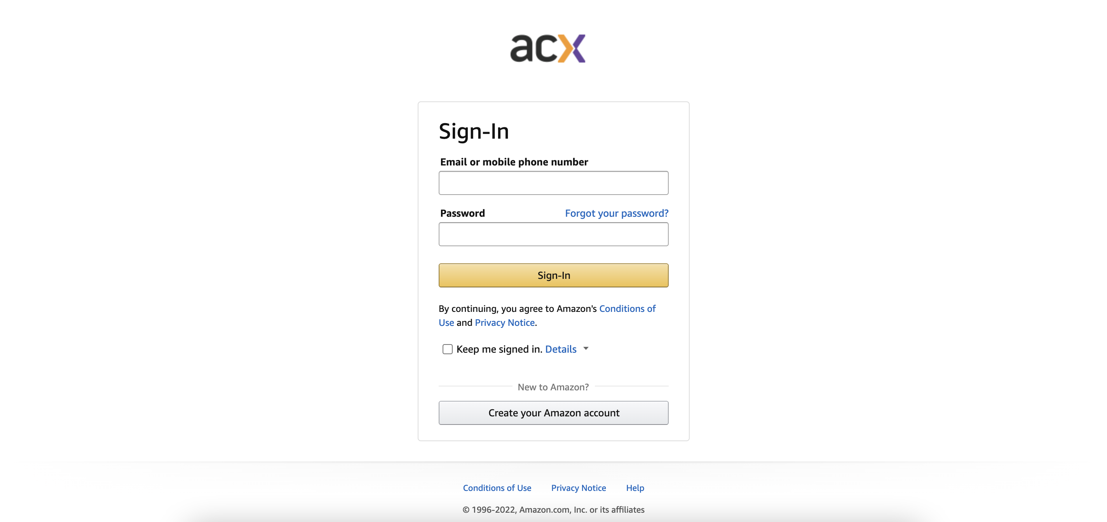Screen dimensions: 1107x522
Task: Click the Password label text
Action: click(x=462, y=213)
